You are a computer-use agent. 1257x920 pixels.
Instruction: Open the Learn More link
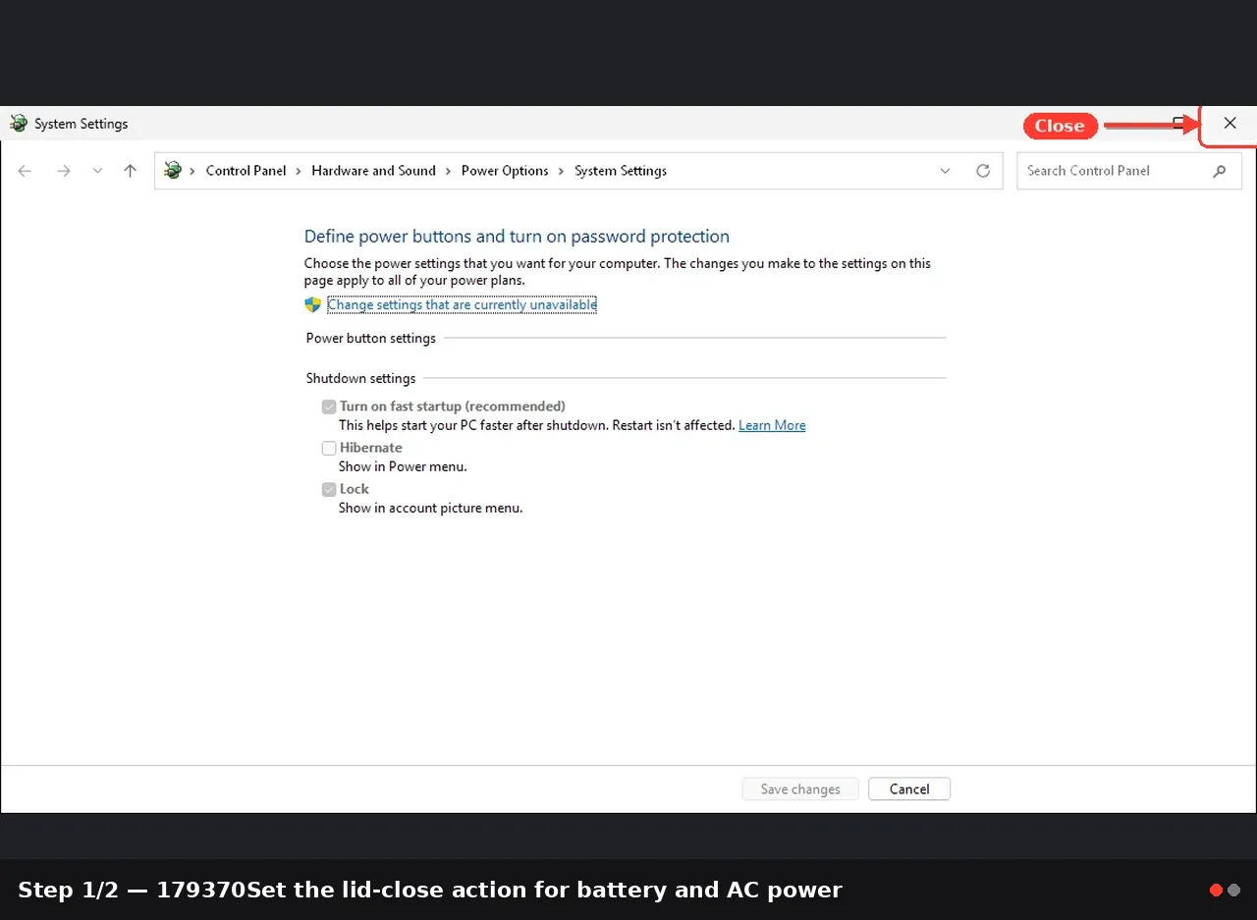772,425
